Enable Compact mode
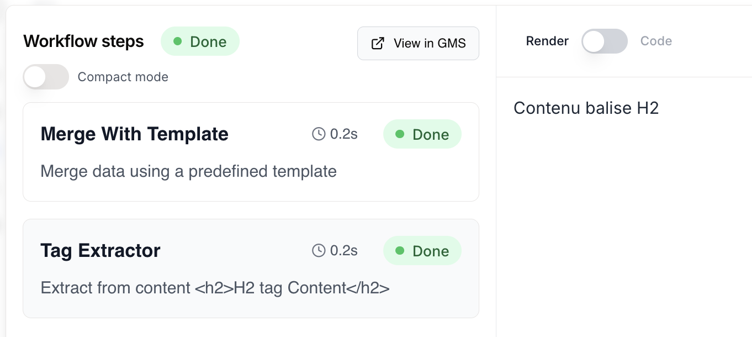This screenshot has width=752, height=337. click(46, 77)
